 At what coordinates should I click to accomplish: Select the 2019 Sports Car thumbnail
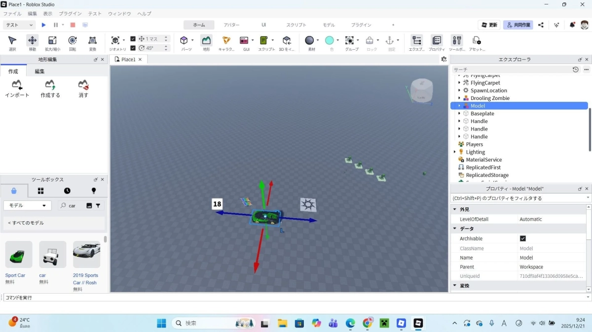click(x=86, y=254)
